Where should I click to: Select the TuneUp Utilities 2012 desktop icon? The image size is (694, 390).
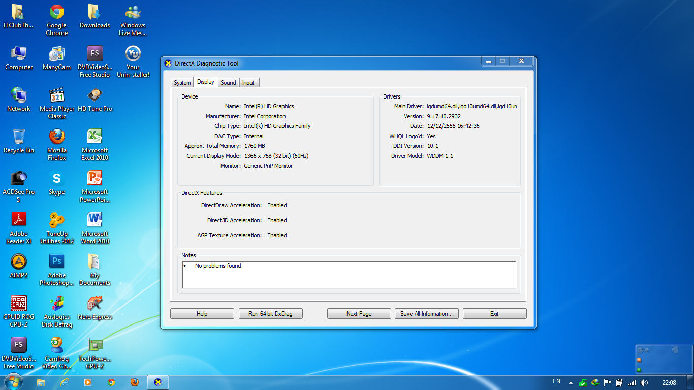(x=57, y=229)
